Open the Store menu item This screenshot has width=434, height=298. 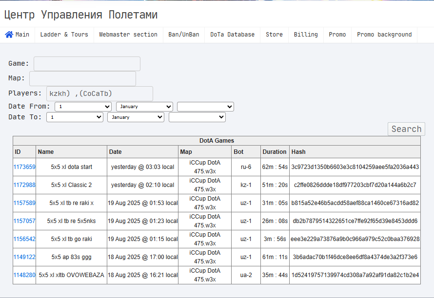click(274, 35)
